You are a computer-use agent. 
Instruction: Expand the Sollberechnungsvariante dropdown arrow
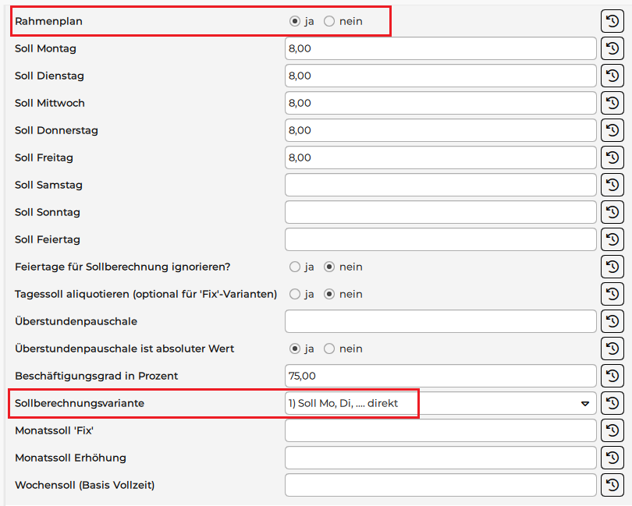[x=585, y=404]
